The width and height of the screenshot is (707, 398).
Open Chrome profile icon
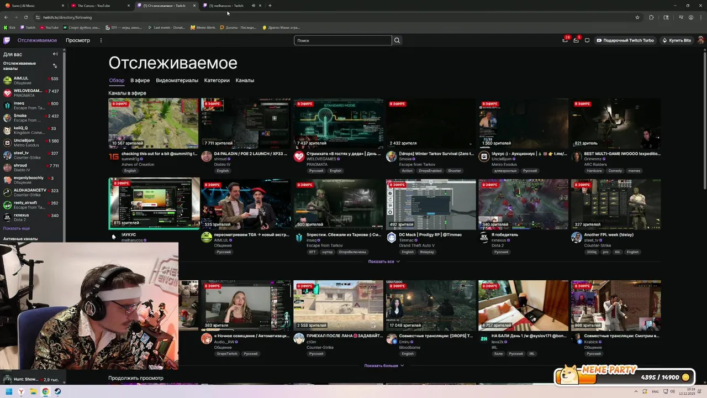coord(691,17)
